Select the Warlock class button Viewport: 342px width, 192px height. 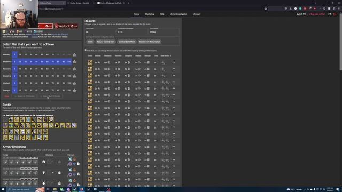point(66,26)
